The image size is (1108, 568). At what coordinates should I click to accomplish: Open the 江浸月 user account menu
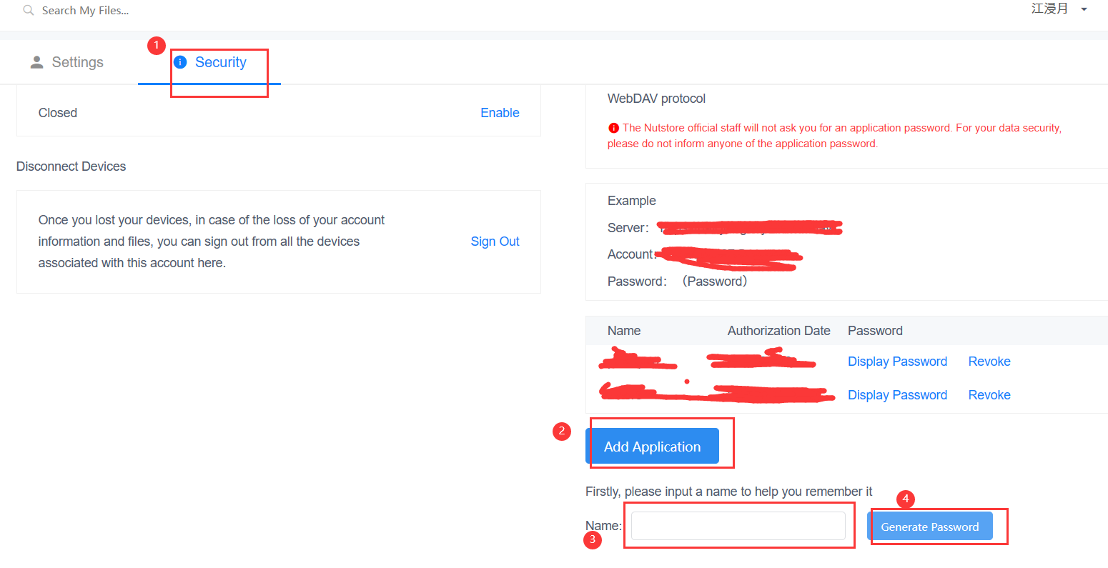[1049, 9]
